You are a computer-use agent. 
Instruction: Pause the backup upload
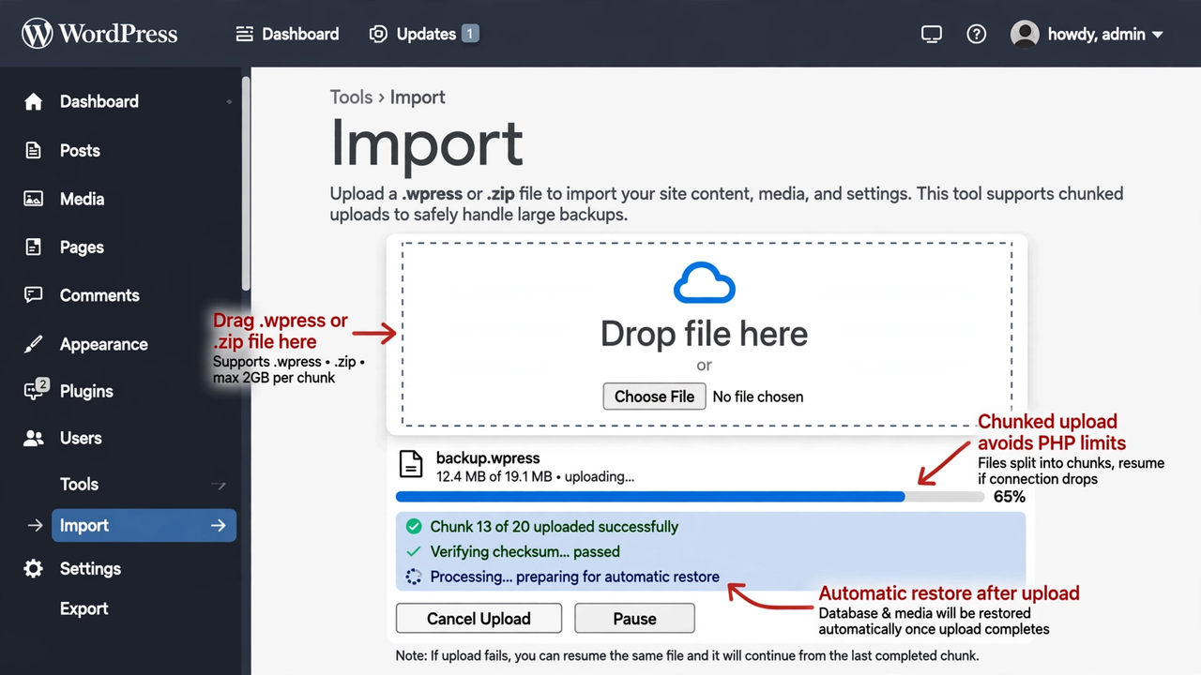pyautogui.click(x=634, y=619)
